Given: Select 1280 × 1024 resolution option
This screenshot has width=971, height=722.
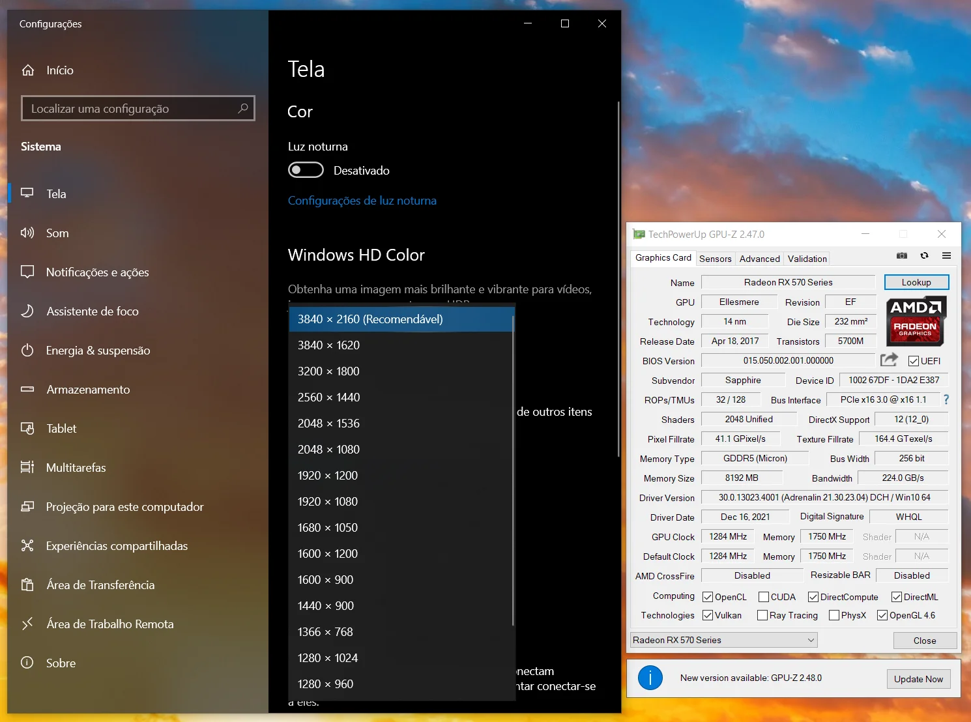Looking at the screenshot, I should (401, 658).
